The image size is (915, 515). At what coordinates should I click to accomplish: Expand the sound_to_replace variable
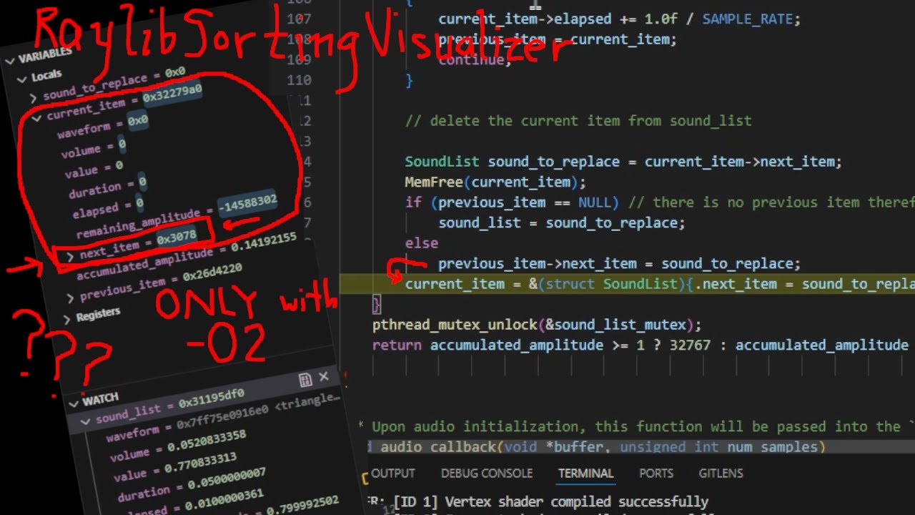tap(34, 97)
